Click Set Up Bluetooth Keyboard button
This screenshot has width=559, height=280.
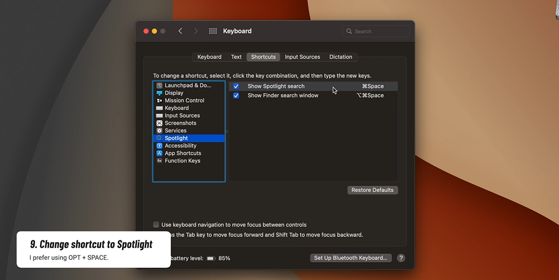(351, 258)
